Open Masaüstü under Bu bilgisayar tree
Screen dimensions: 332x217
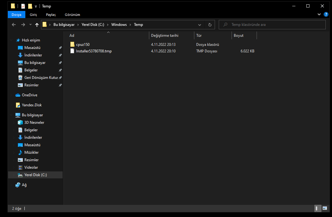pos(32,145)
